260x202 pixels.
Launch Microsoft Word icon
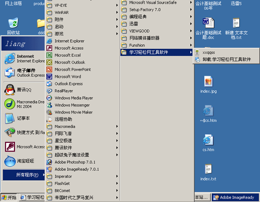(x=49, y=76)
